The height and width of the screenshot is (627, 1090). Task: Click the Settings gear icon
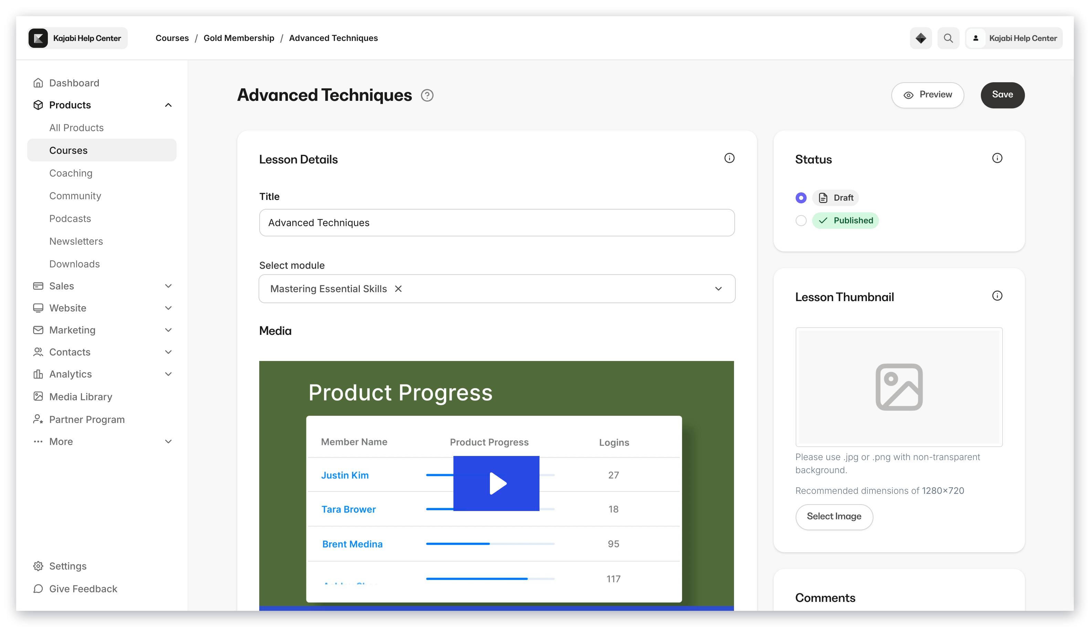coord(38,566)
